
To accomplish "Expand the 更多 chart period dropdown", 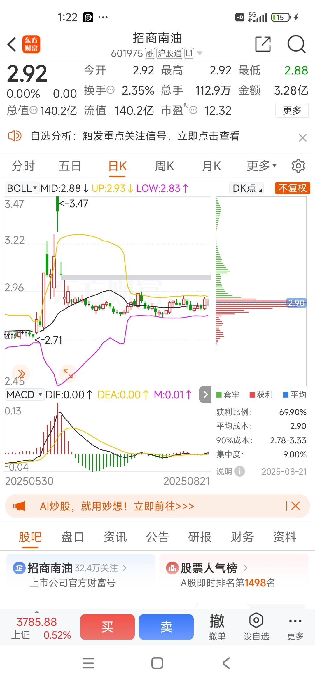I will pyautogui.click(x=262, y=166).
